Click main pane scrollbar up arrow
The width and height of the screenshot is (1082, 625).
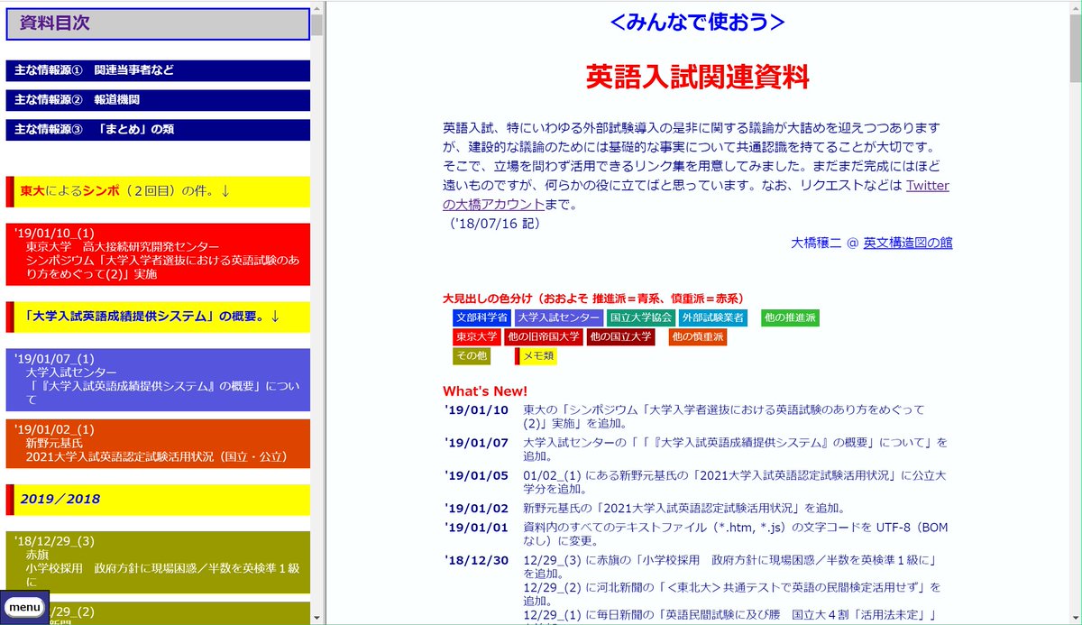pyautogui.click(x=1076, y=6)
